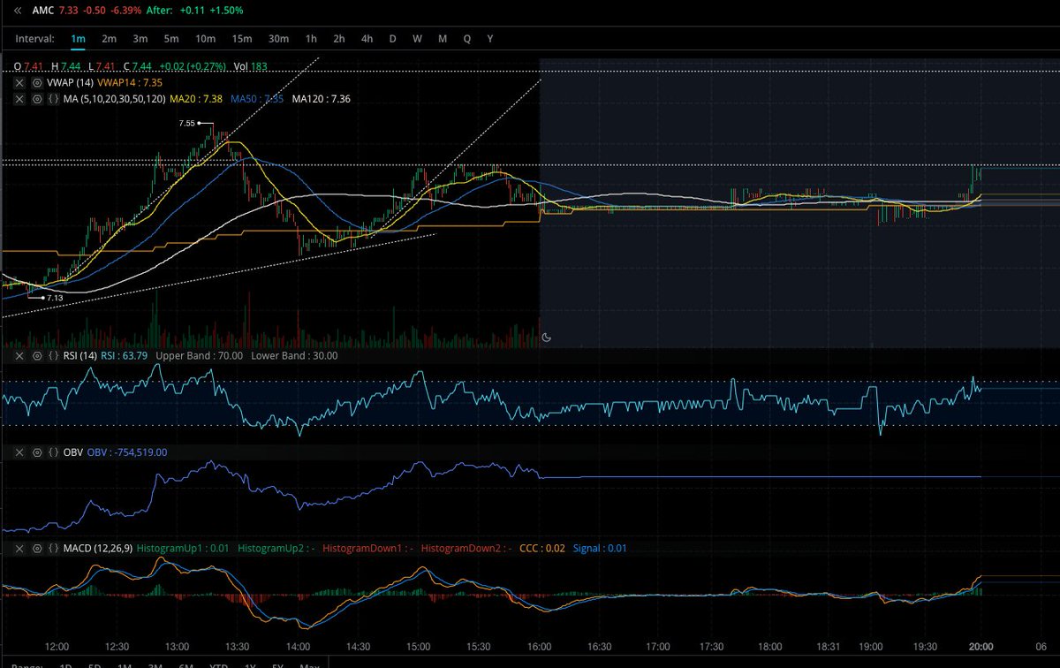
Task: Switch to the 2h interval
Action: tap(339, 39)
